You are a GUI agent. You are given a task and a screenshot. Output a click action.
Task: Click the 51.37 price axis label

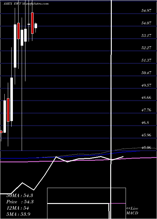coord(146,60)
